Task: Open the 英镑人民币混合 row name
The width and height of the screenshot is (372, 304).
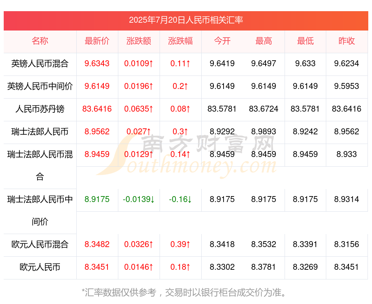Action: [x=40, y=64]
